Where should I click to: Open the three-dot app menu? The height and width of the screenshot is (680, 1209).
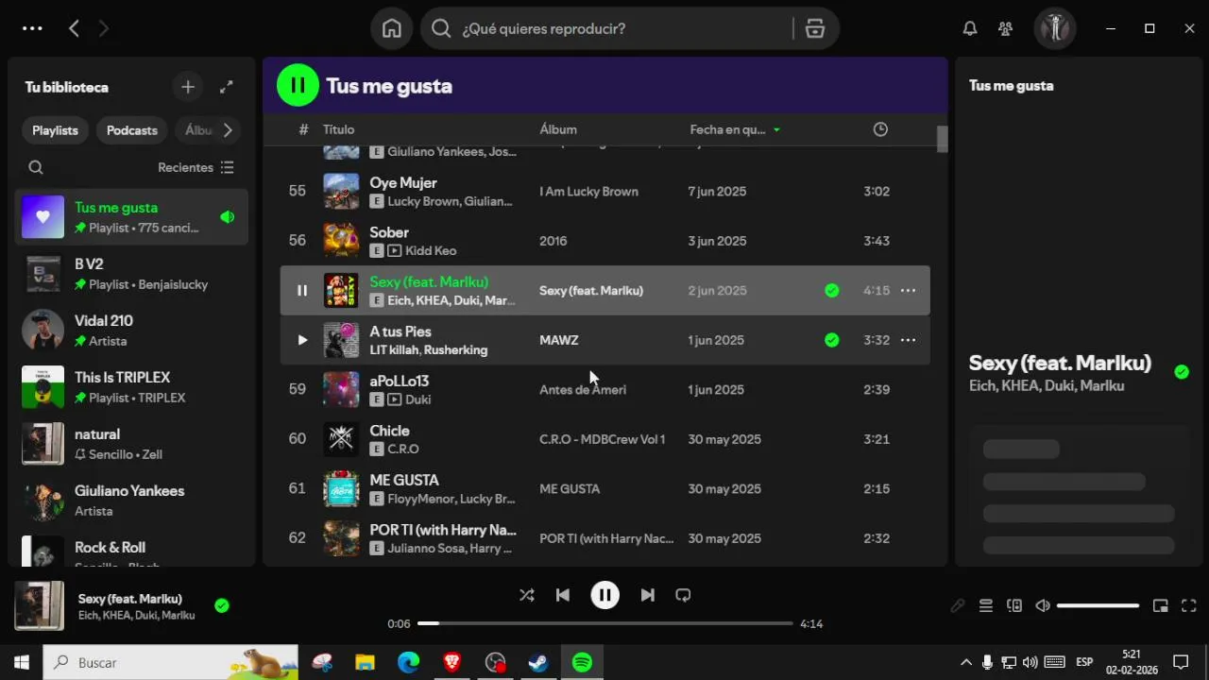click(x=32, y=28)
